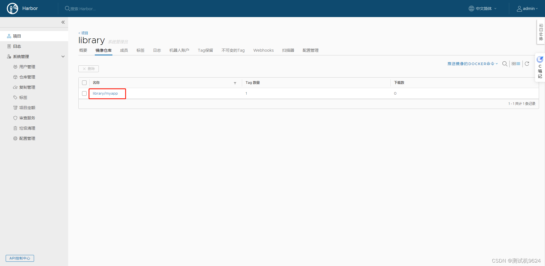Image resolution: width=545 pixels, height=266 pixels.
Task: Open the 中文简体 language dropdown
Action: (x=483, y=9)
